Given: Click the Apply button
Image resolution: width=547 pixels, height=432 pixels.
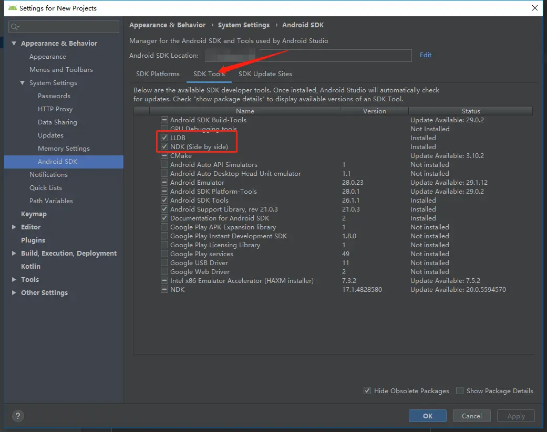Looking at the screenshot, I should 515,416.
